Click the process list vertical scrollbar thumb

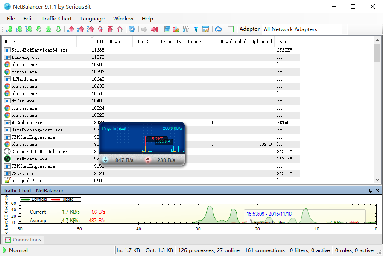[x=377, y=53]
